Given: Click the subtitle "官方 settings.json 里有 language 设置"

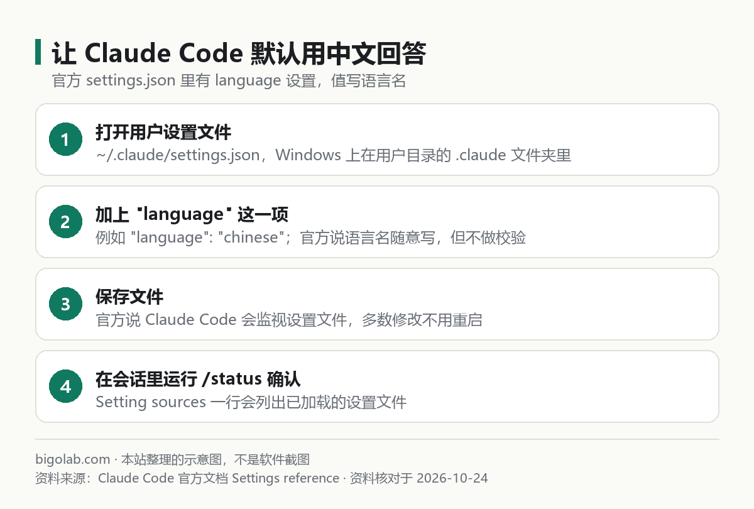Looking at the screenshot, I should (229, 81).
